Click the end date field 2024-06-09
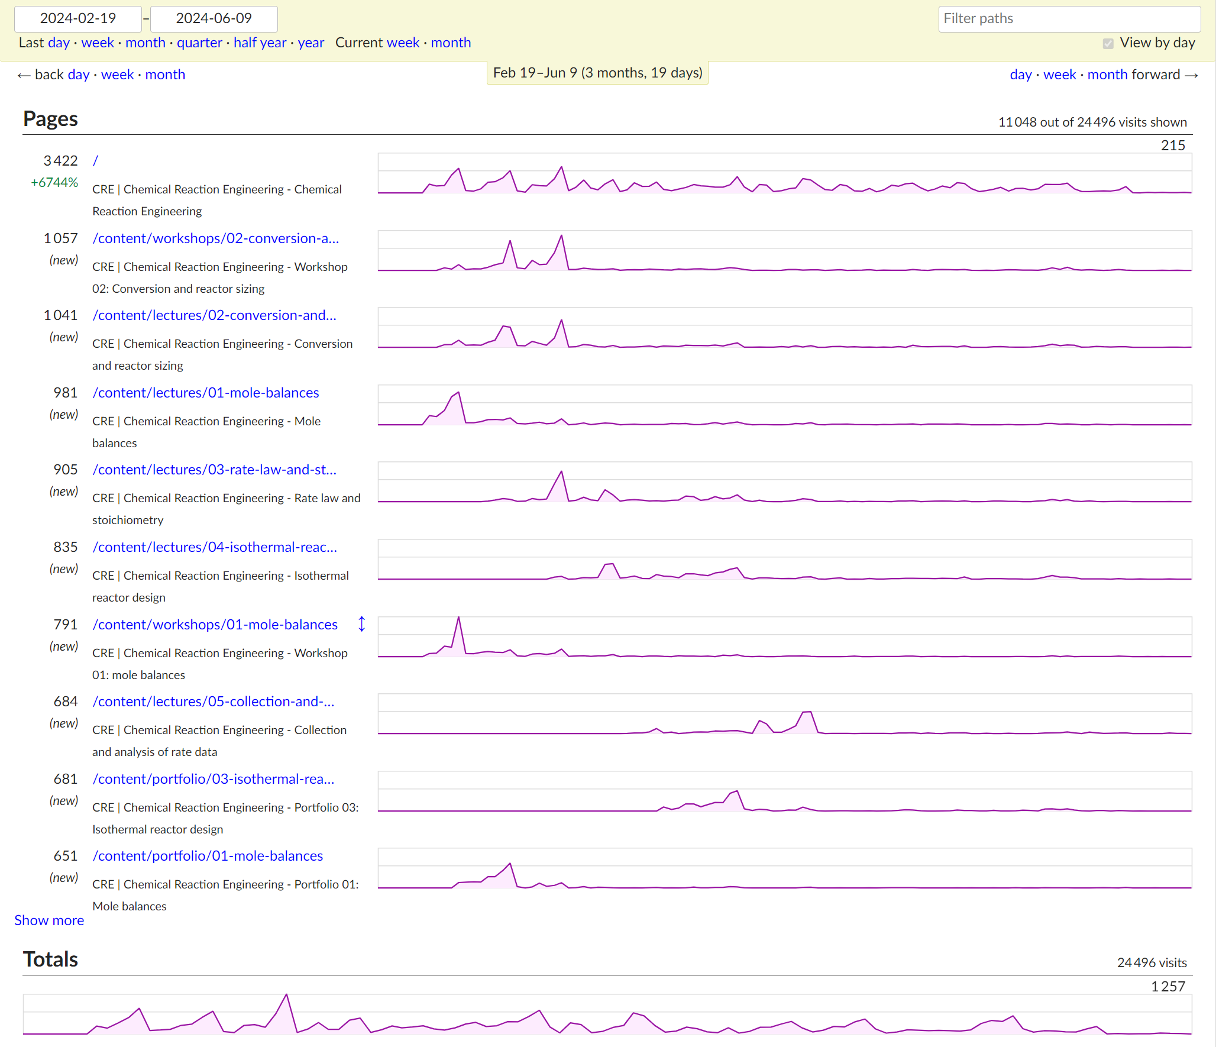The width and height of the screenshot is (1216, 1047). click(214, 18)
